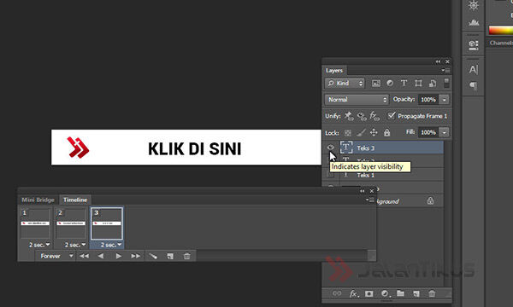The width and height of the screenshot is (513, 307).
Task: Click the Opacity 100% value field
Action: (x=428, y=100)
